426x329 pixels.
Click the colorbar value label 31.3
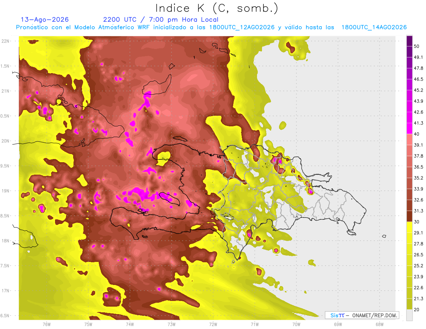419,211
